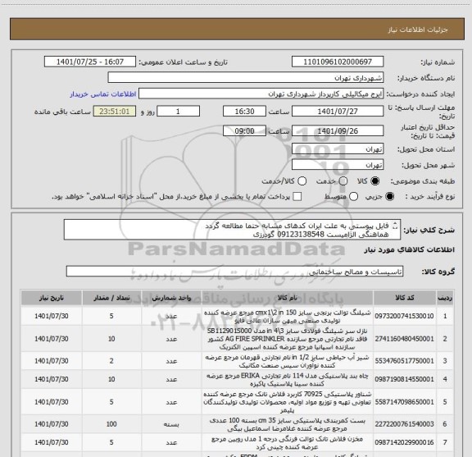Click product code 0973200741530010
This screenshot has height=457, width=472.
404,316
